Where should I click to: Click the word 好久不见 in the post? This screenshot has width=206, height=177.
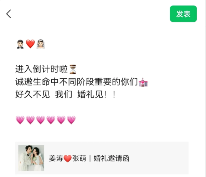(x=32, y=95)
